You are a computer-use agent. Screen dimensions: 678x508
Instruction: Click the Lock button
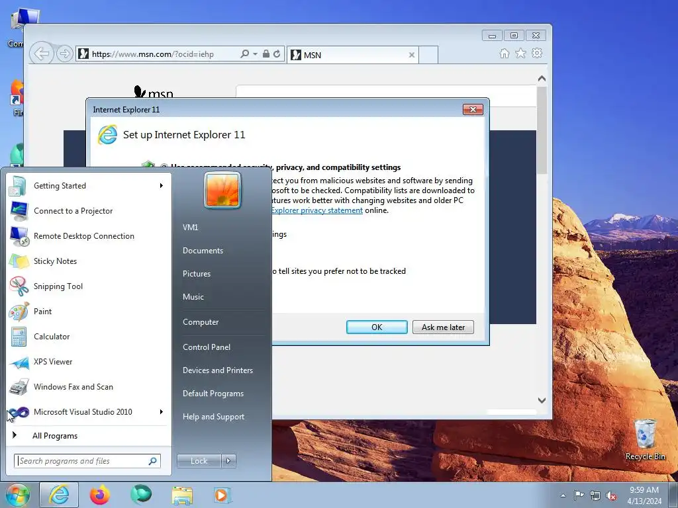(199, 461)
